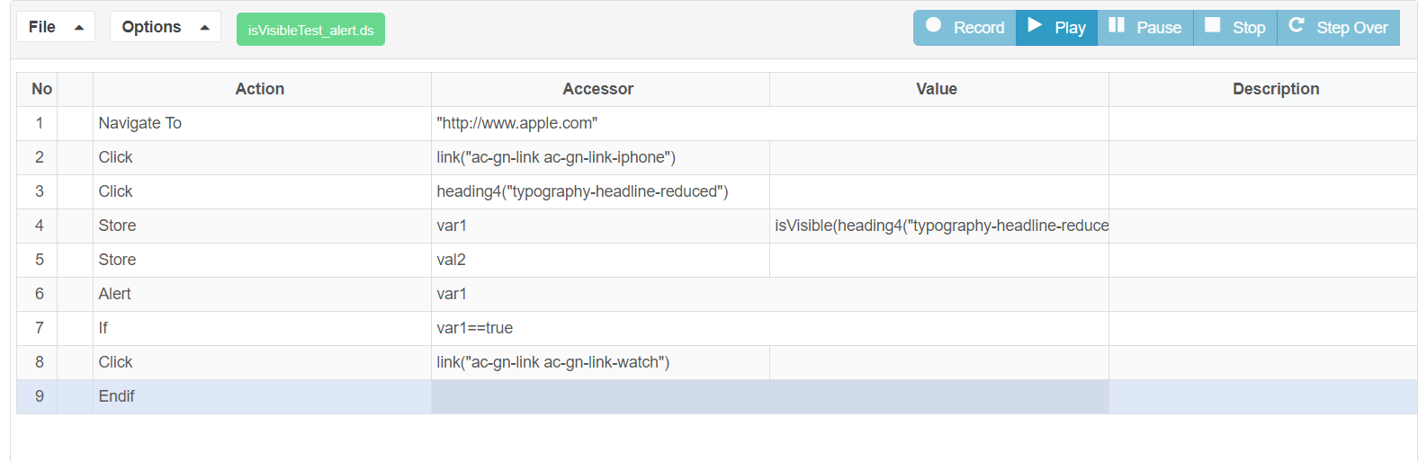Click the Accessor column header
1427x461 pixels.
pyautogui.click(x=598, y=89)
